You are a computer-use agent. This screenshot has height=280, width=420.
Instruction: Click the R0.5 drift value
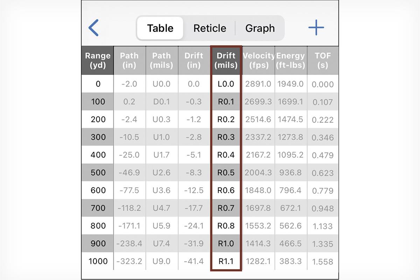(x=226, y=173)
